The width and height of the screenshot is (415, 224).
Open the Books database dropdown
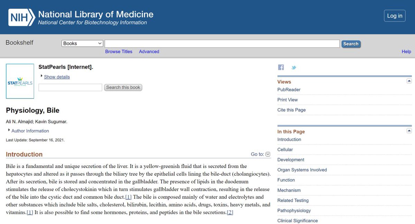click(82, 43)
